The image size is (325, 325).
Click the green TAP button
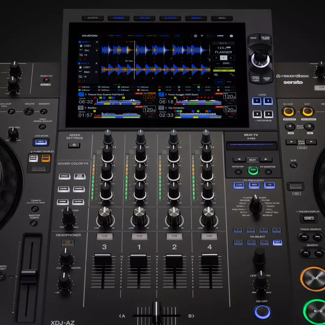pyautogui.click(x=253, y=170)
